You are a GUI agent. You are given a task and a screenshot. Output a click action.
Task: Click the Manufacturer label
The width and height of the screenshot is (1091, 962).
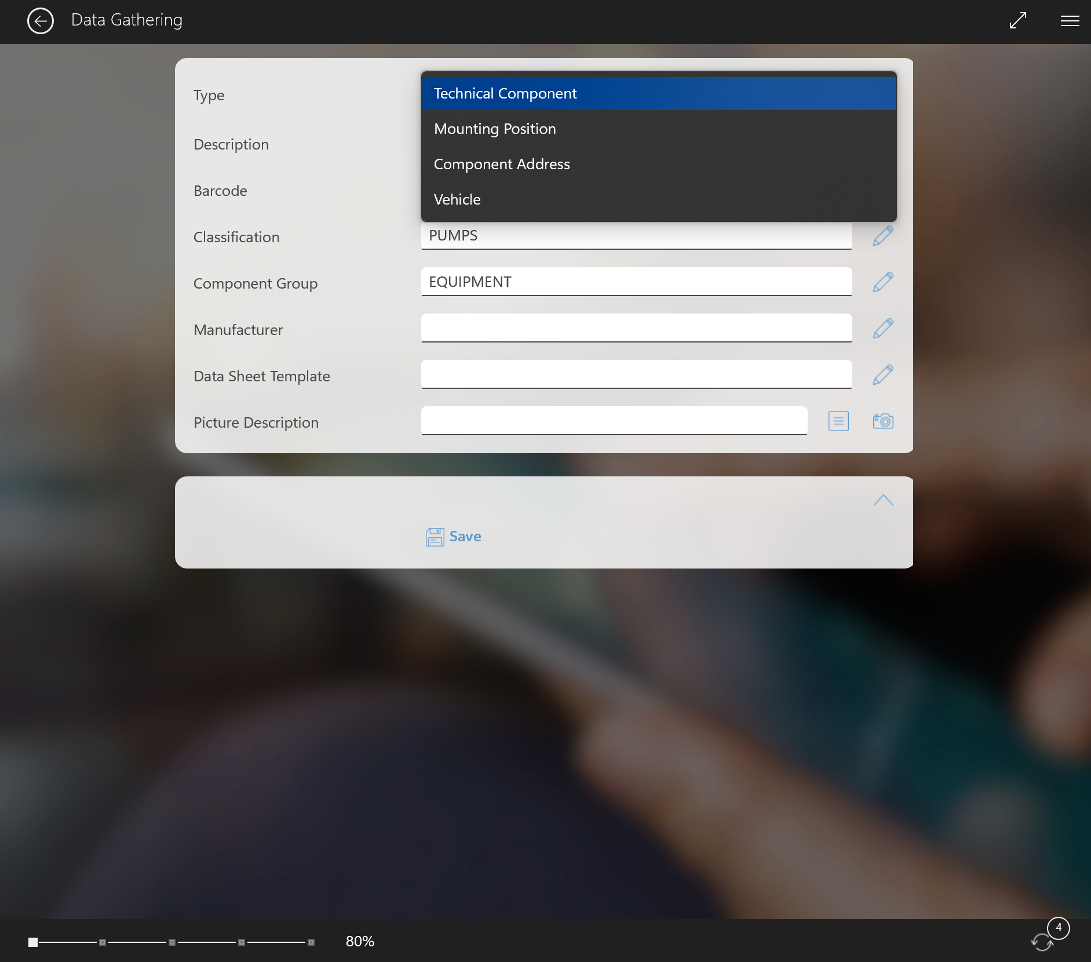[238, 330]
